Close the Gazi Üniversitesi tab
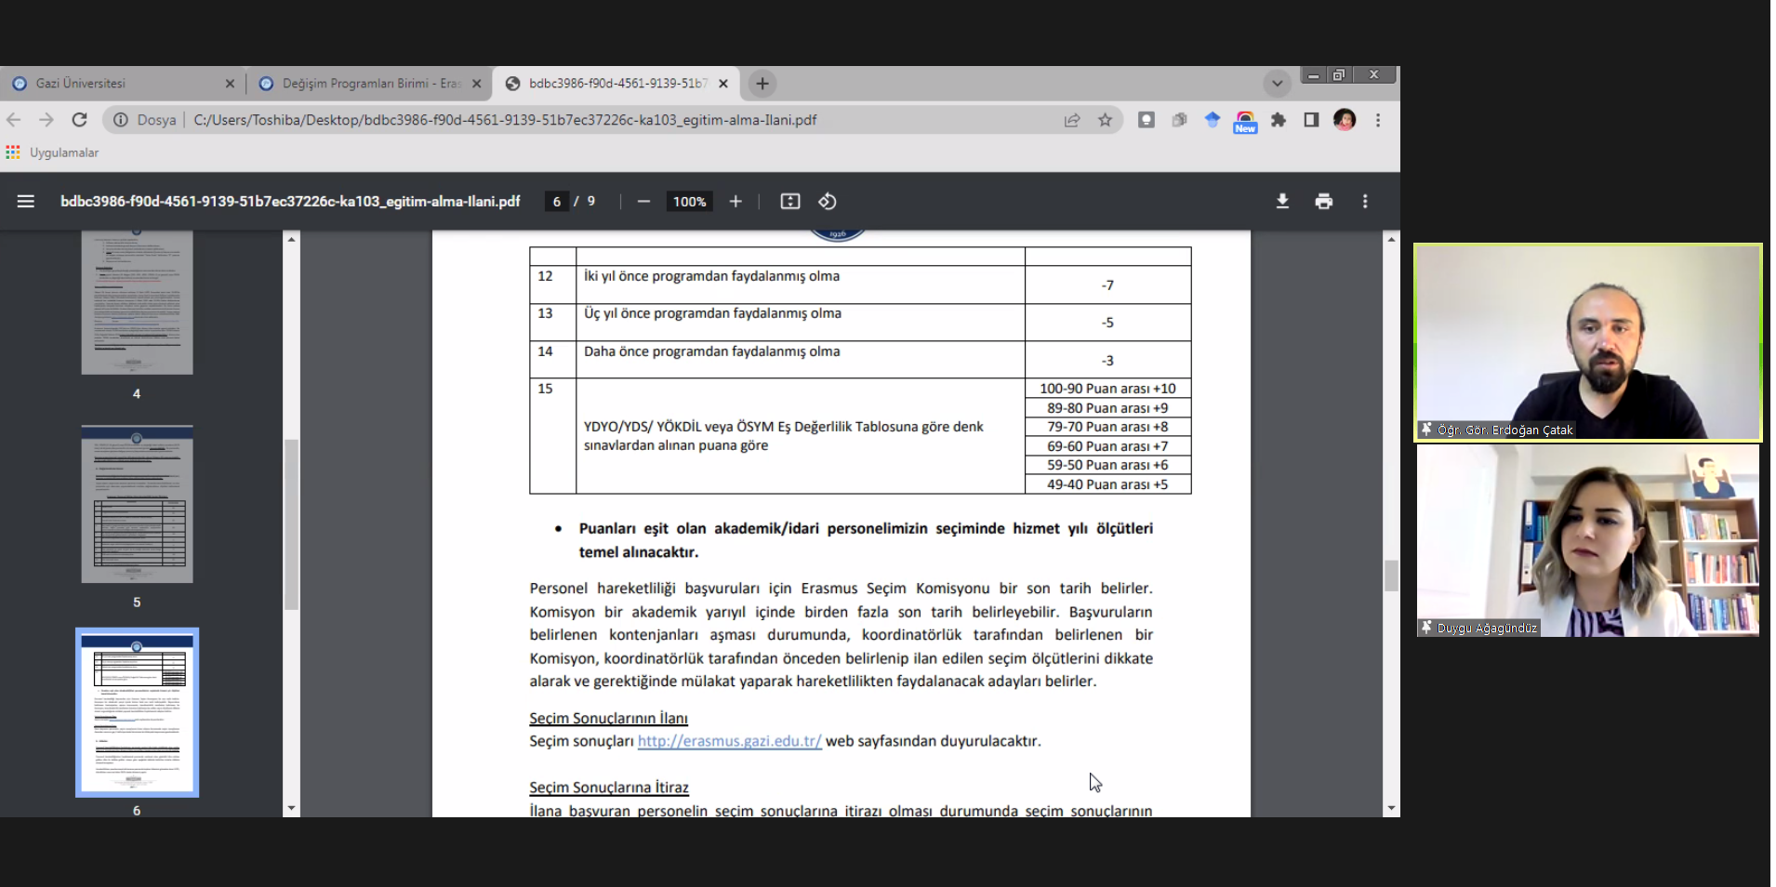The image size is (1776, 887). pyautogui.click(x=230, y=84)
